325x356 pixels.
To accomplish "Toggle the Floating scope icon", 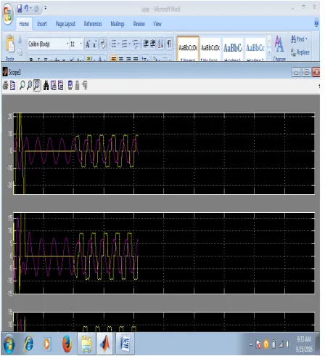I will click(70, 86).
